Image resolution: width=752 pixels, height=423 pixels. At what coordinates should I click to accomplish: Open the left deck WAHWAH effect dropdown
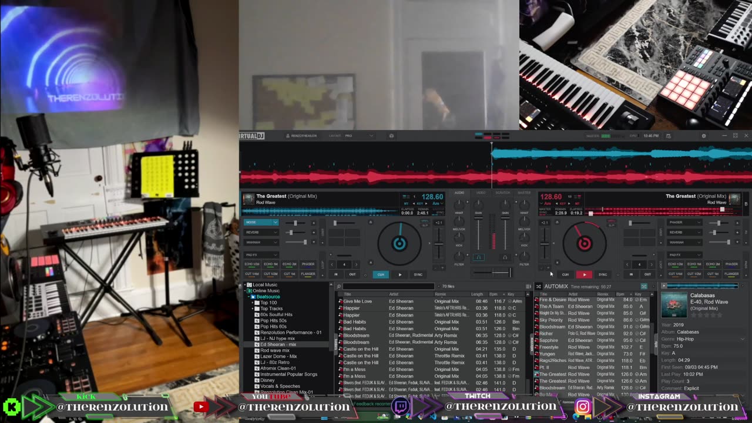(x=261, y=242)
